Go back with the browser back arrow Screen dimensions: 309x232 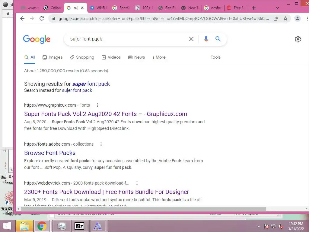tap(22, 18)
